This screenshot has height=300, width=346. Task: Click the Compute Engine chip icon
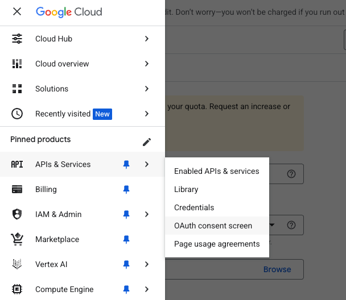point(17,289)
